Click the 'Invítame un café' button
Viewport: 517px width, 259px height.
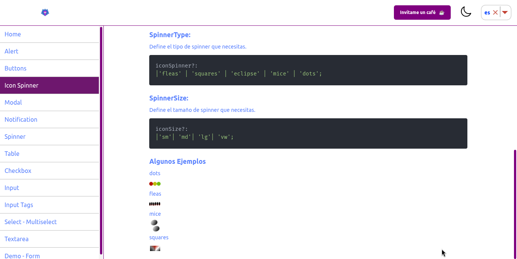click(x=422, y=13)
